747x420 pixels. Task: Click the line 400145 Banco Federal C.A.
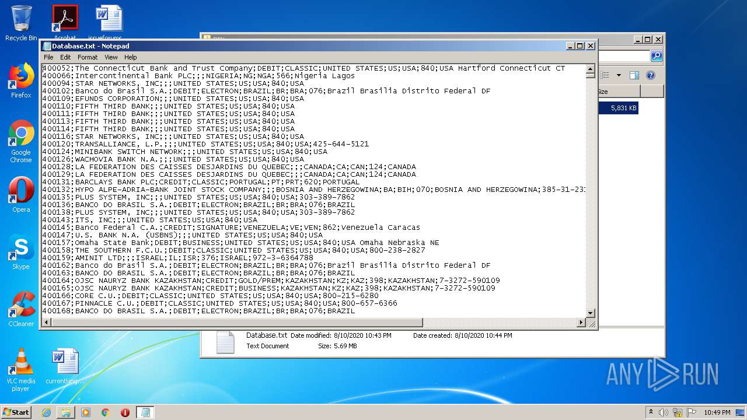click(231, 228)
